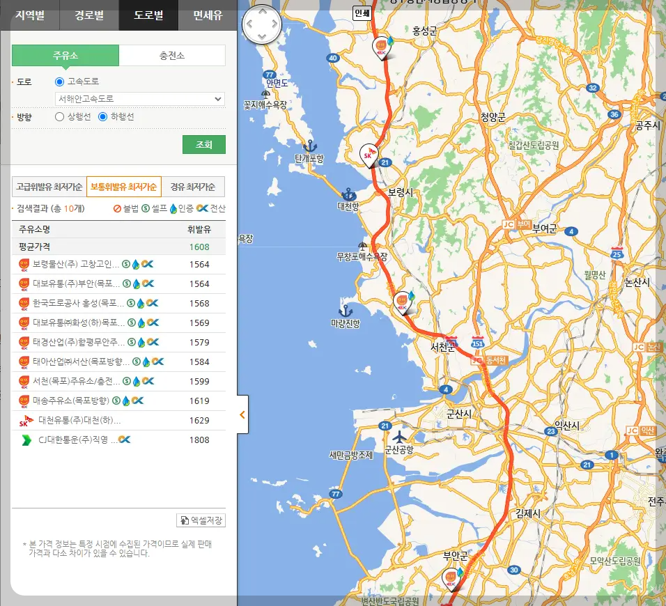
Task: Choose 하행선 direction radio button
Action: [x=102, y=117]
